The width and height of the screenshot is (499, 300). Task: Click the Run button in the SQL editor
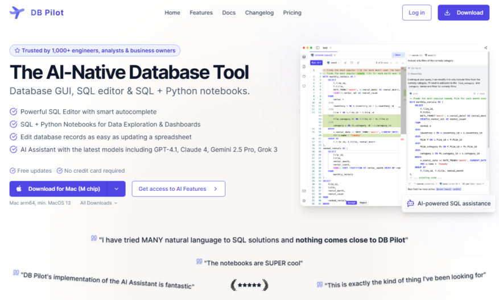[316, 63]
